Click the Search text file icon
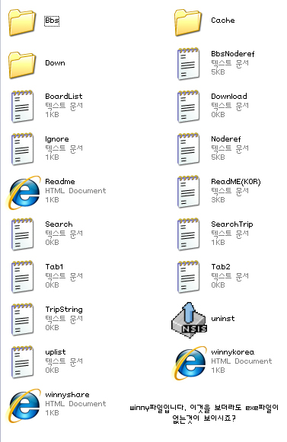This screenshot has height=442, width=287. 22,234
